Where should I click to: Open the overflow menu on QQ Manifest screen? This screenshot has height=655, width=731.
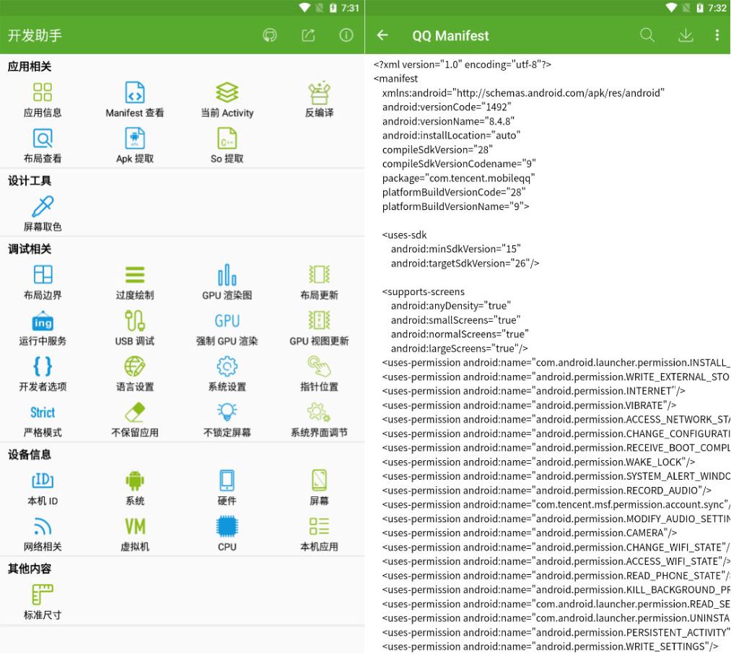point(717,35)
